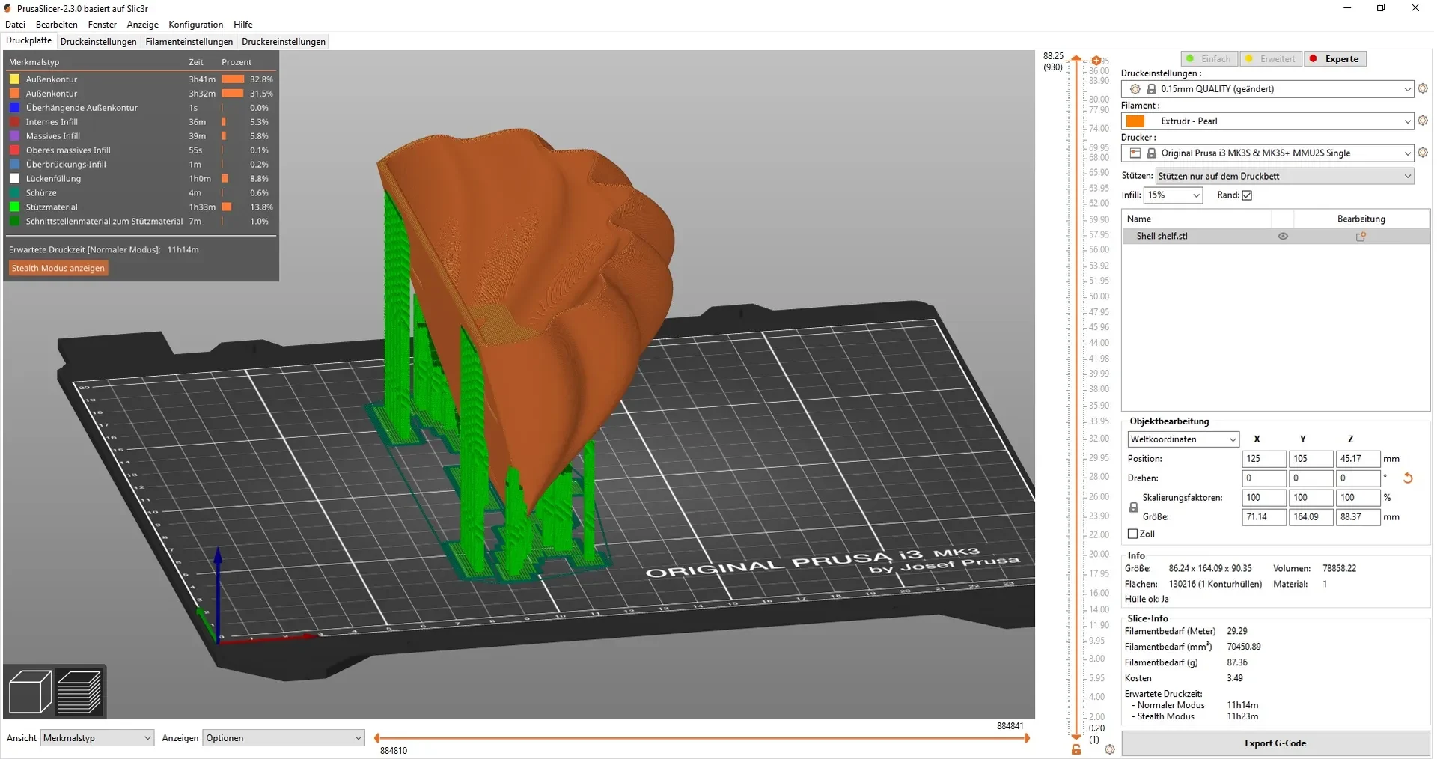Image resolution: width=1437 pixels, height=759 pixels.
Task: Open the Infill percentage dropdown
Action: [x=1173, y=195]
